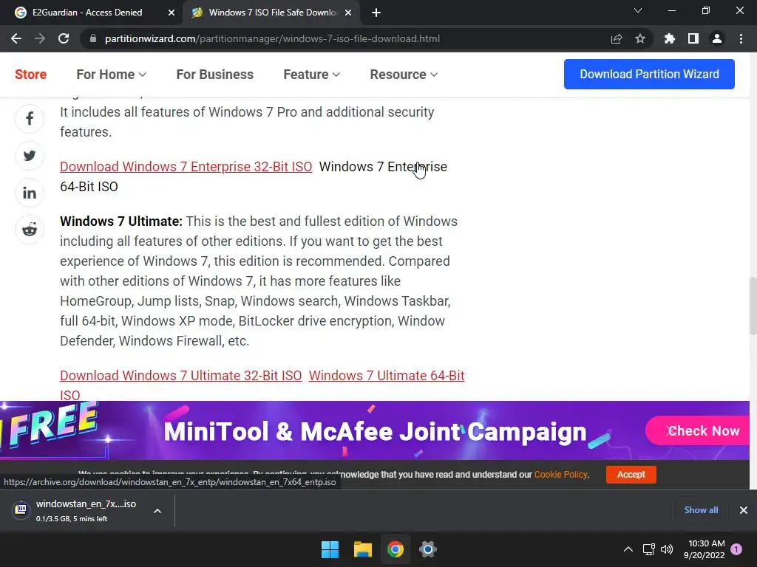Click the address bar URL
The width and height of the screenshot is (757, 567).
pos(272,38)
